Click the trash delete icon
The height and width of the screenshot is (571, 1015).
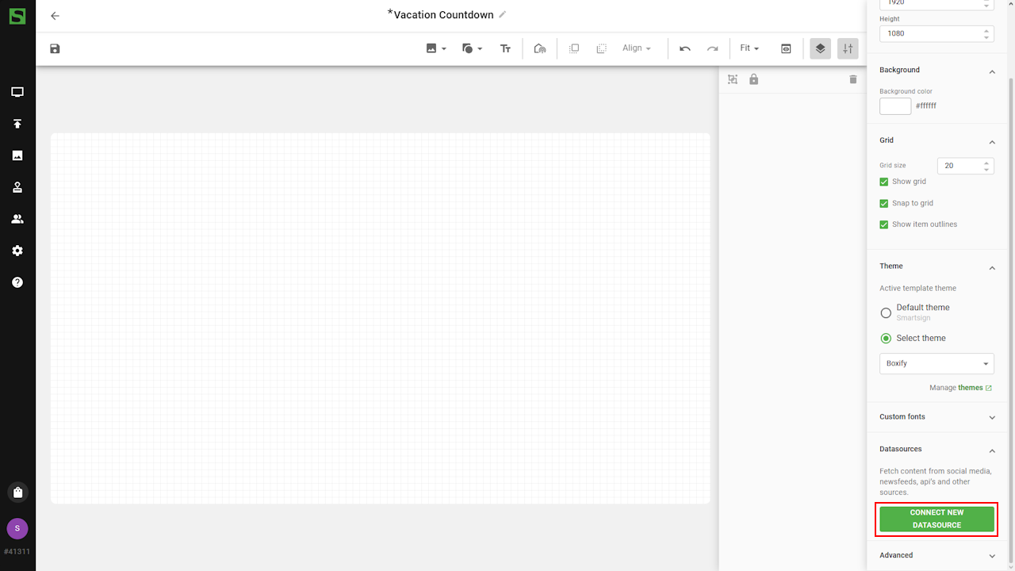point(853,79)
